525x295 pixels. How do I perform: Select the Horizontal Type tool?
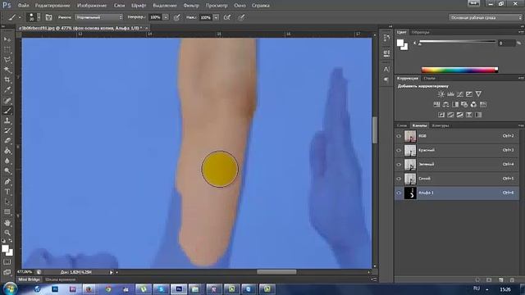tap(7, 192)
